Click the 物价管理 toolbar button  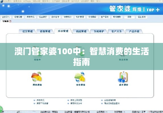80,17
